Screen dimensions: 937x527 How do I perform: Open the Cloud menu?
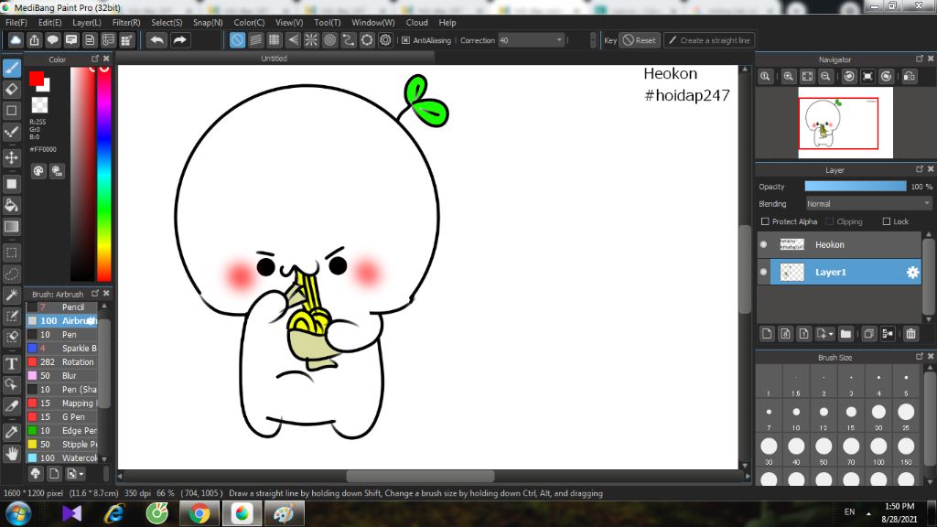coord(416,23)
